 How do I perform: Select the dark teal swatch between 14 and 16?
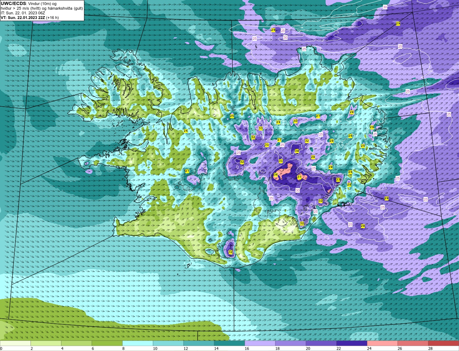tap(229, 343)
